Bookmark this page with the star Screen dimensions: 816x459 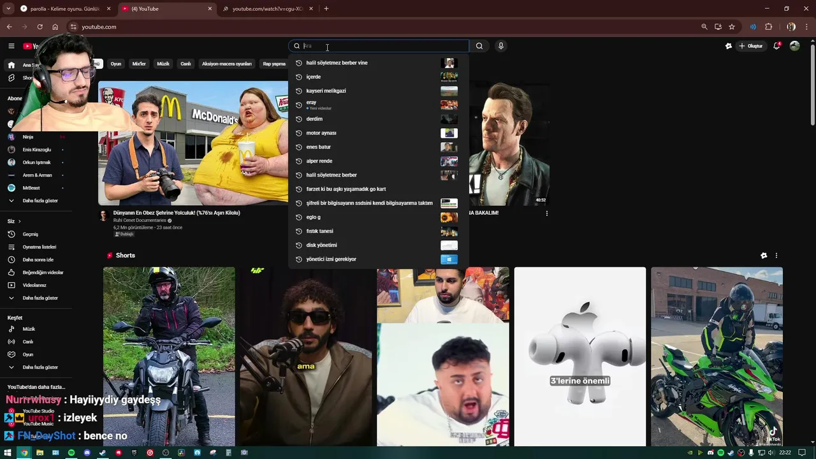[x=732, y=27]
